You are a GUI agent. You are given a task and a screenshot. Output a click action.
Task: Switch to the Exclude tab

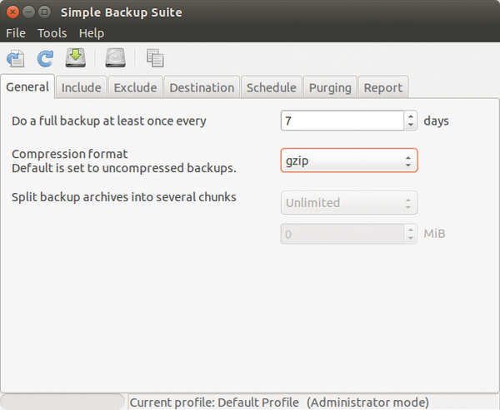(x=135, y=87)
